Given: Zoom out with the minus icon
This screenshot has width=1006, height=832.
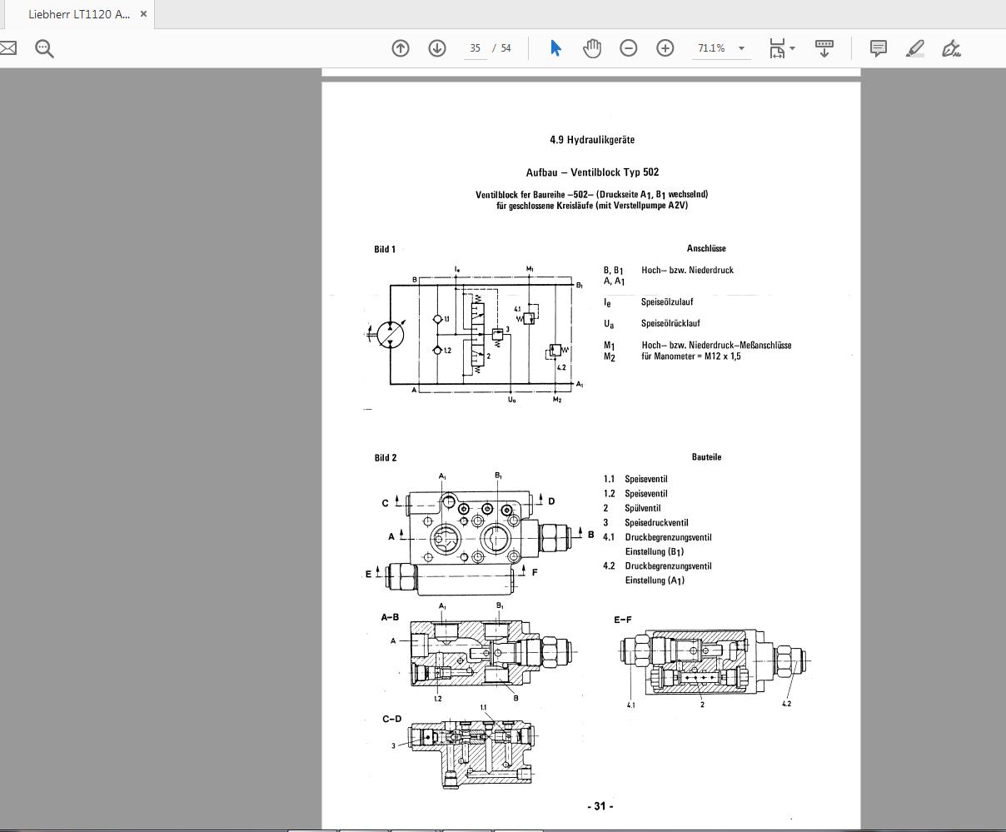Looking at the screenshot, I should point(629,48).
